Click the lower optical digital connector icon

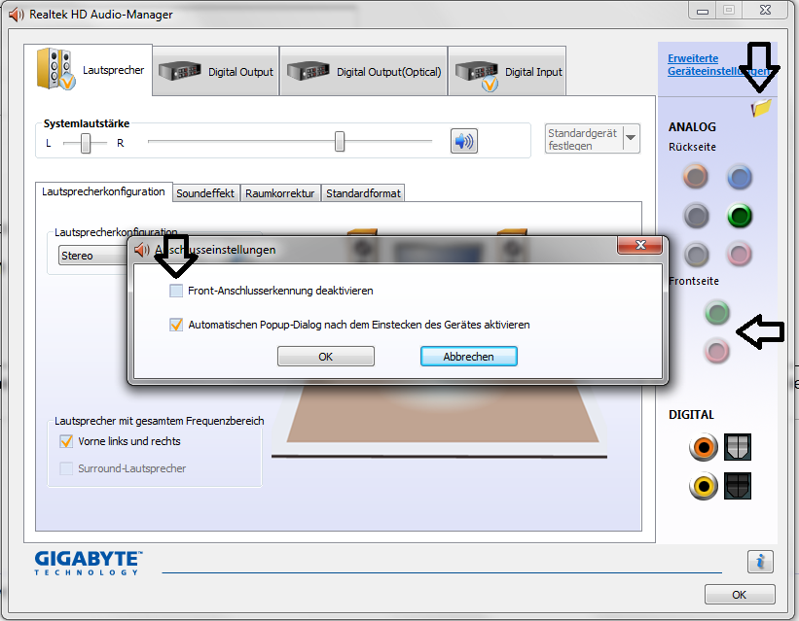[x=738, y=486]
